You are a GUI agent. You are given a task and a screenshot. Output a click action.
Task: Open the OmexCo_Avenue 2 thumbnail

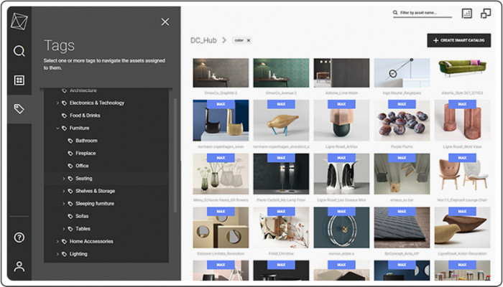click(x=281, y=72)
